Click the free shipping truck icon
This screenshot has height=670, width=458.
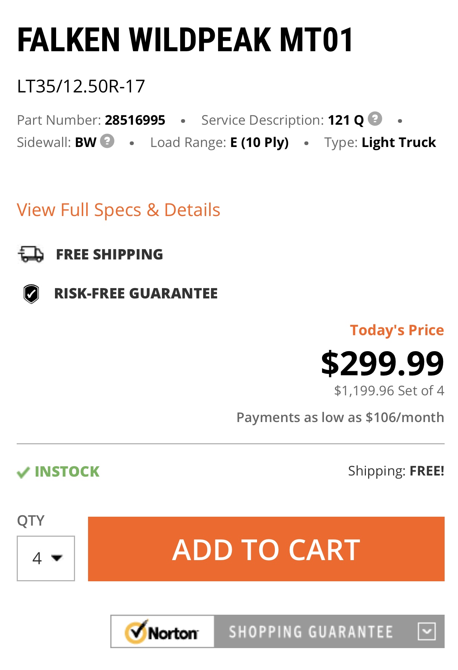click(31, 254)
